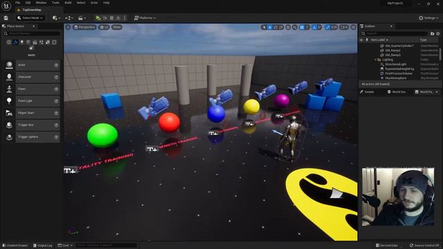The image size is (443, 249).
Task: Click the Unreal Engine logo icon
Action: 6,6
